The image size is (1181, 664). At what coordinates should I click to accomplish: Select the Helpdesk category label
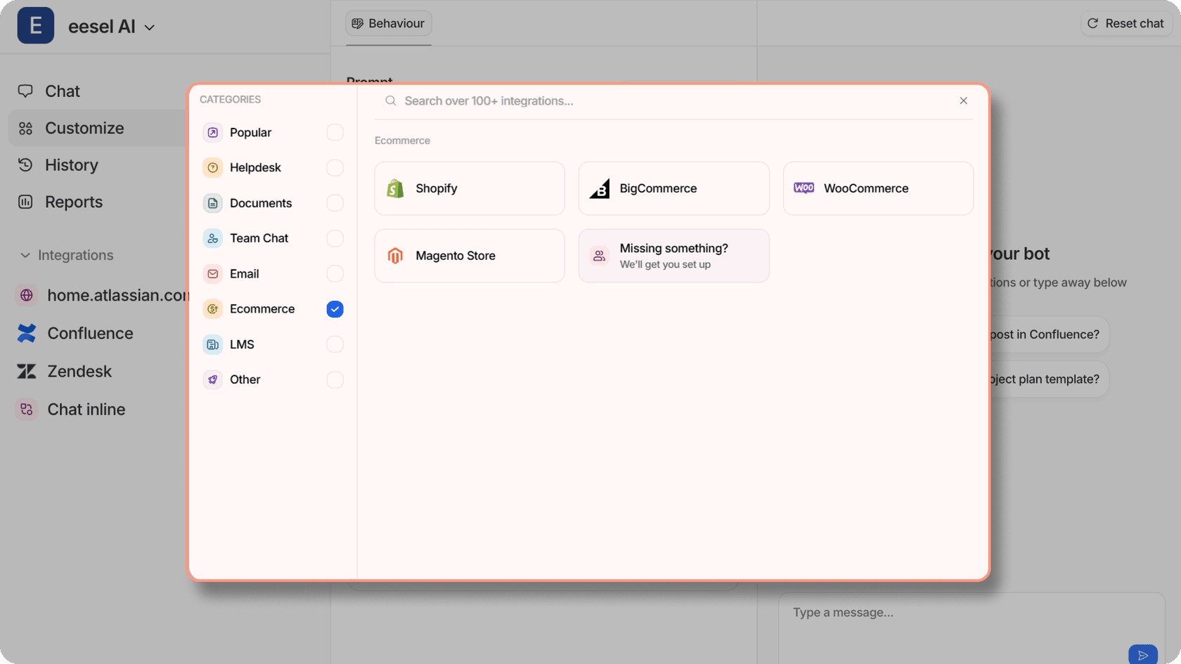point(255,167)
